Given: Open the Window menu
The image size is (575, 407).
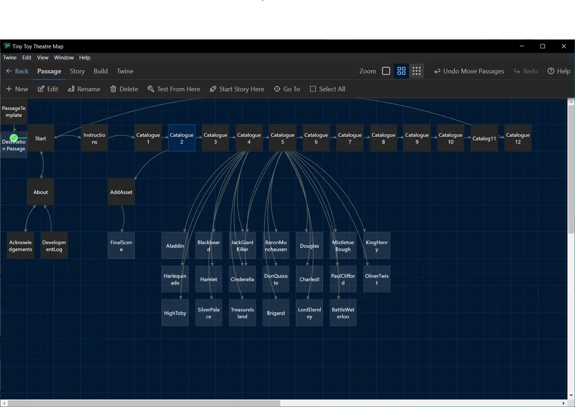Looking at the screenshot, I should (x=64, y=57).
